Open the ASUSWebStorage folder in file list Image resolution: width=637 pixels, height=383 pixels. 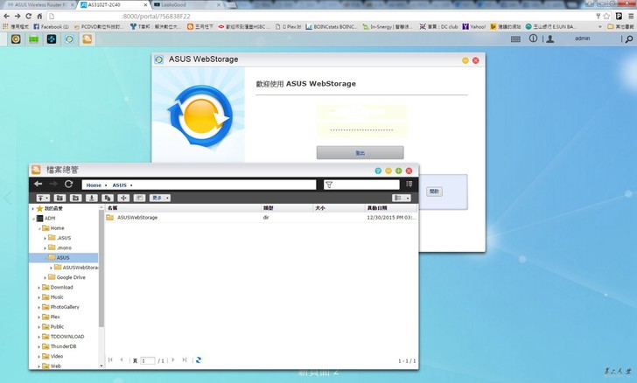point(136,217)
